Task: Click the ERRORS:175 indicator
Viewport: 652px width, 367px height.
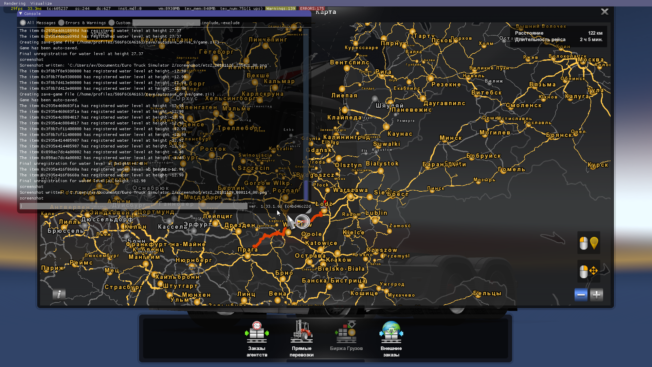Action: pyautogui.click(x=312, y=8)
